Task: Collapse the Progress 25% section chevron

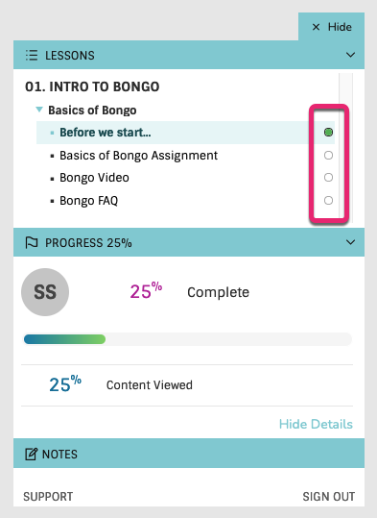Action: point(350,242)
